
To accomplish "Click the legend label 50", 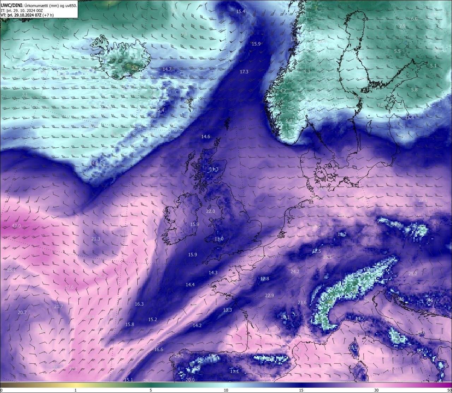I will tap(449, 390).
